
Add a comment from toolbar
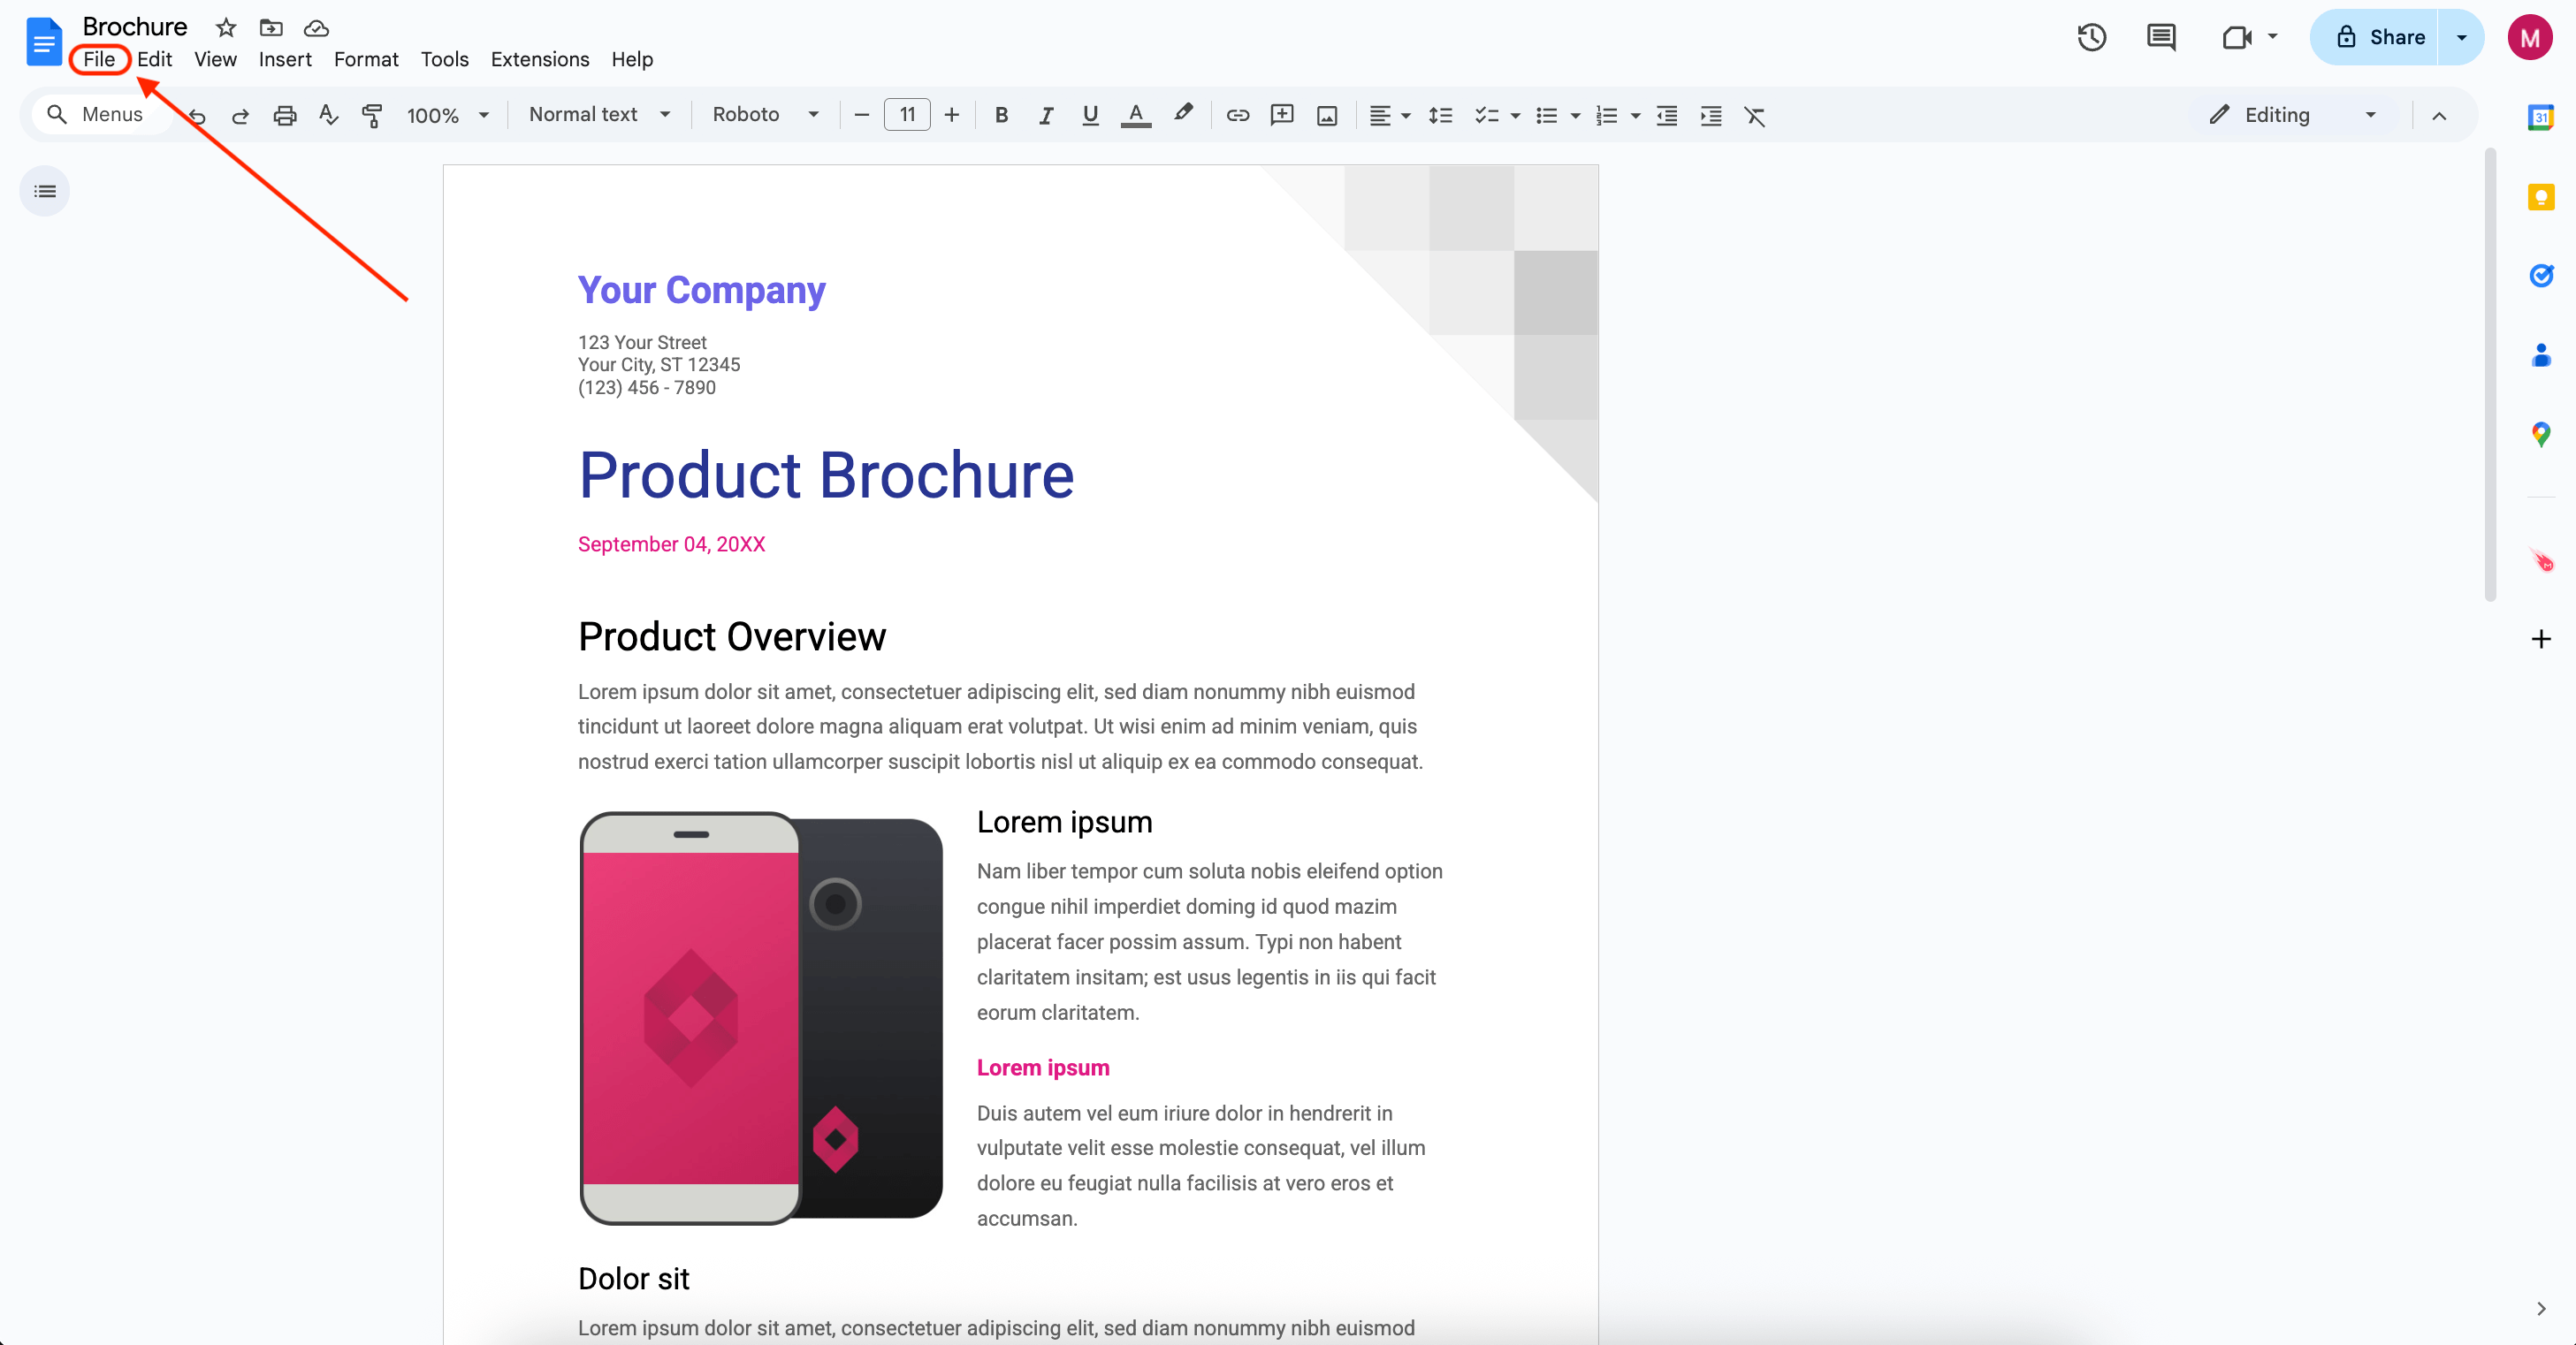coord(1281,116)
